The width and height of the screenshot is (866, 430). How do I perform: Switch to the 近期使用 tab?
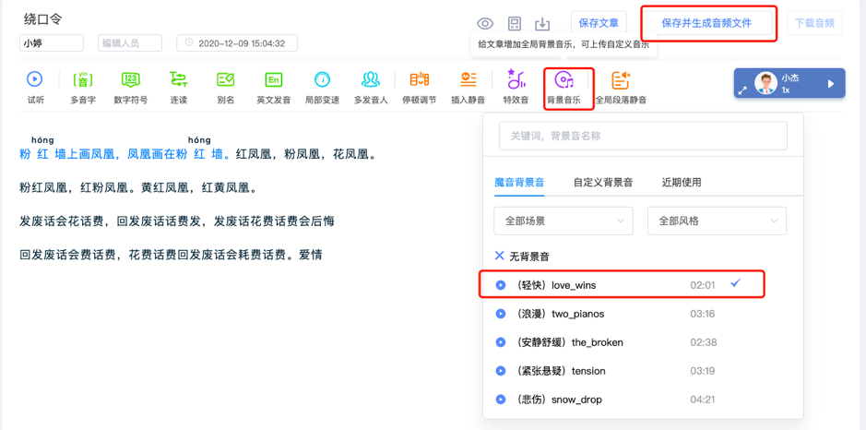coord(682,183)
